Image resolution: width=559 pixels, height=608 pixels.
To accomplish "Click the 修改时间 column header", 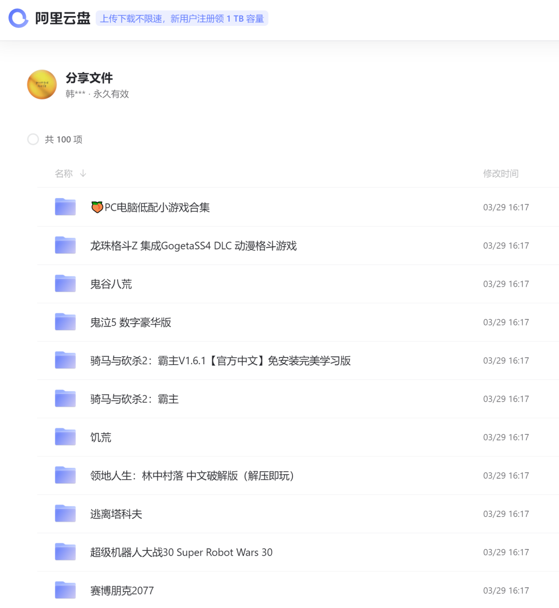I will point(501,173).
